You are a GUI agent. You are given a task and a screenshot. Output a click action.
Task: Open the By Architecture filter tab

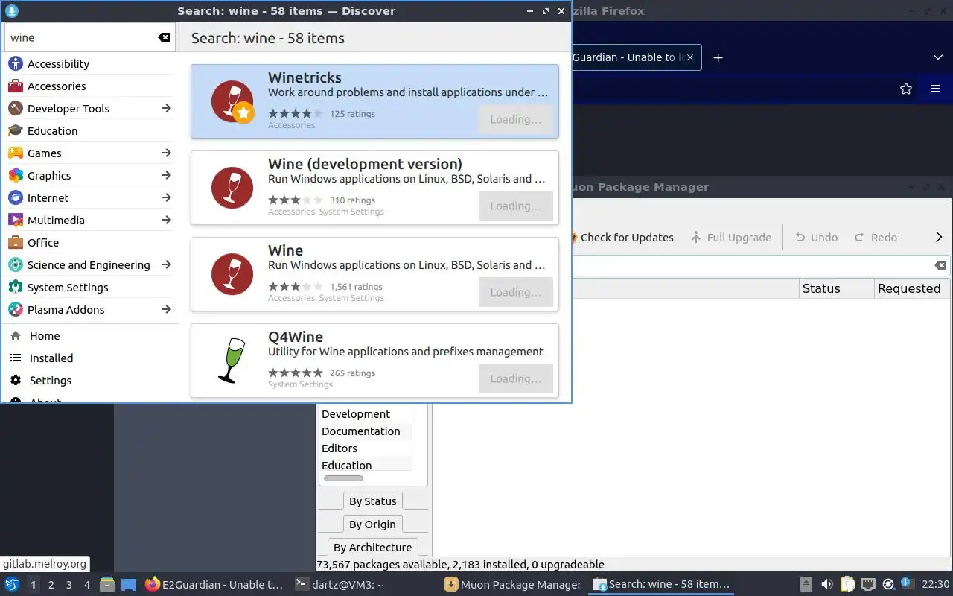372,548
